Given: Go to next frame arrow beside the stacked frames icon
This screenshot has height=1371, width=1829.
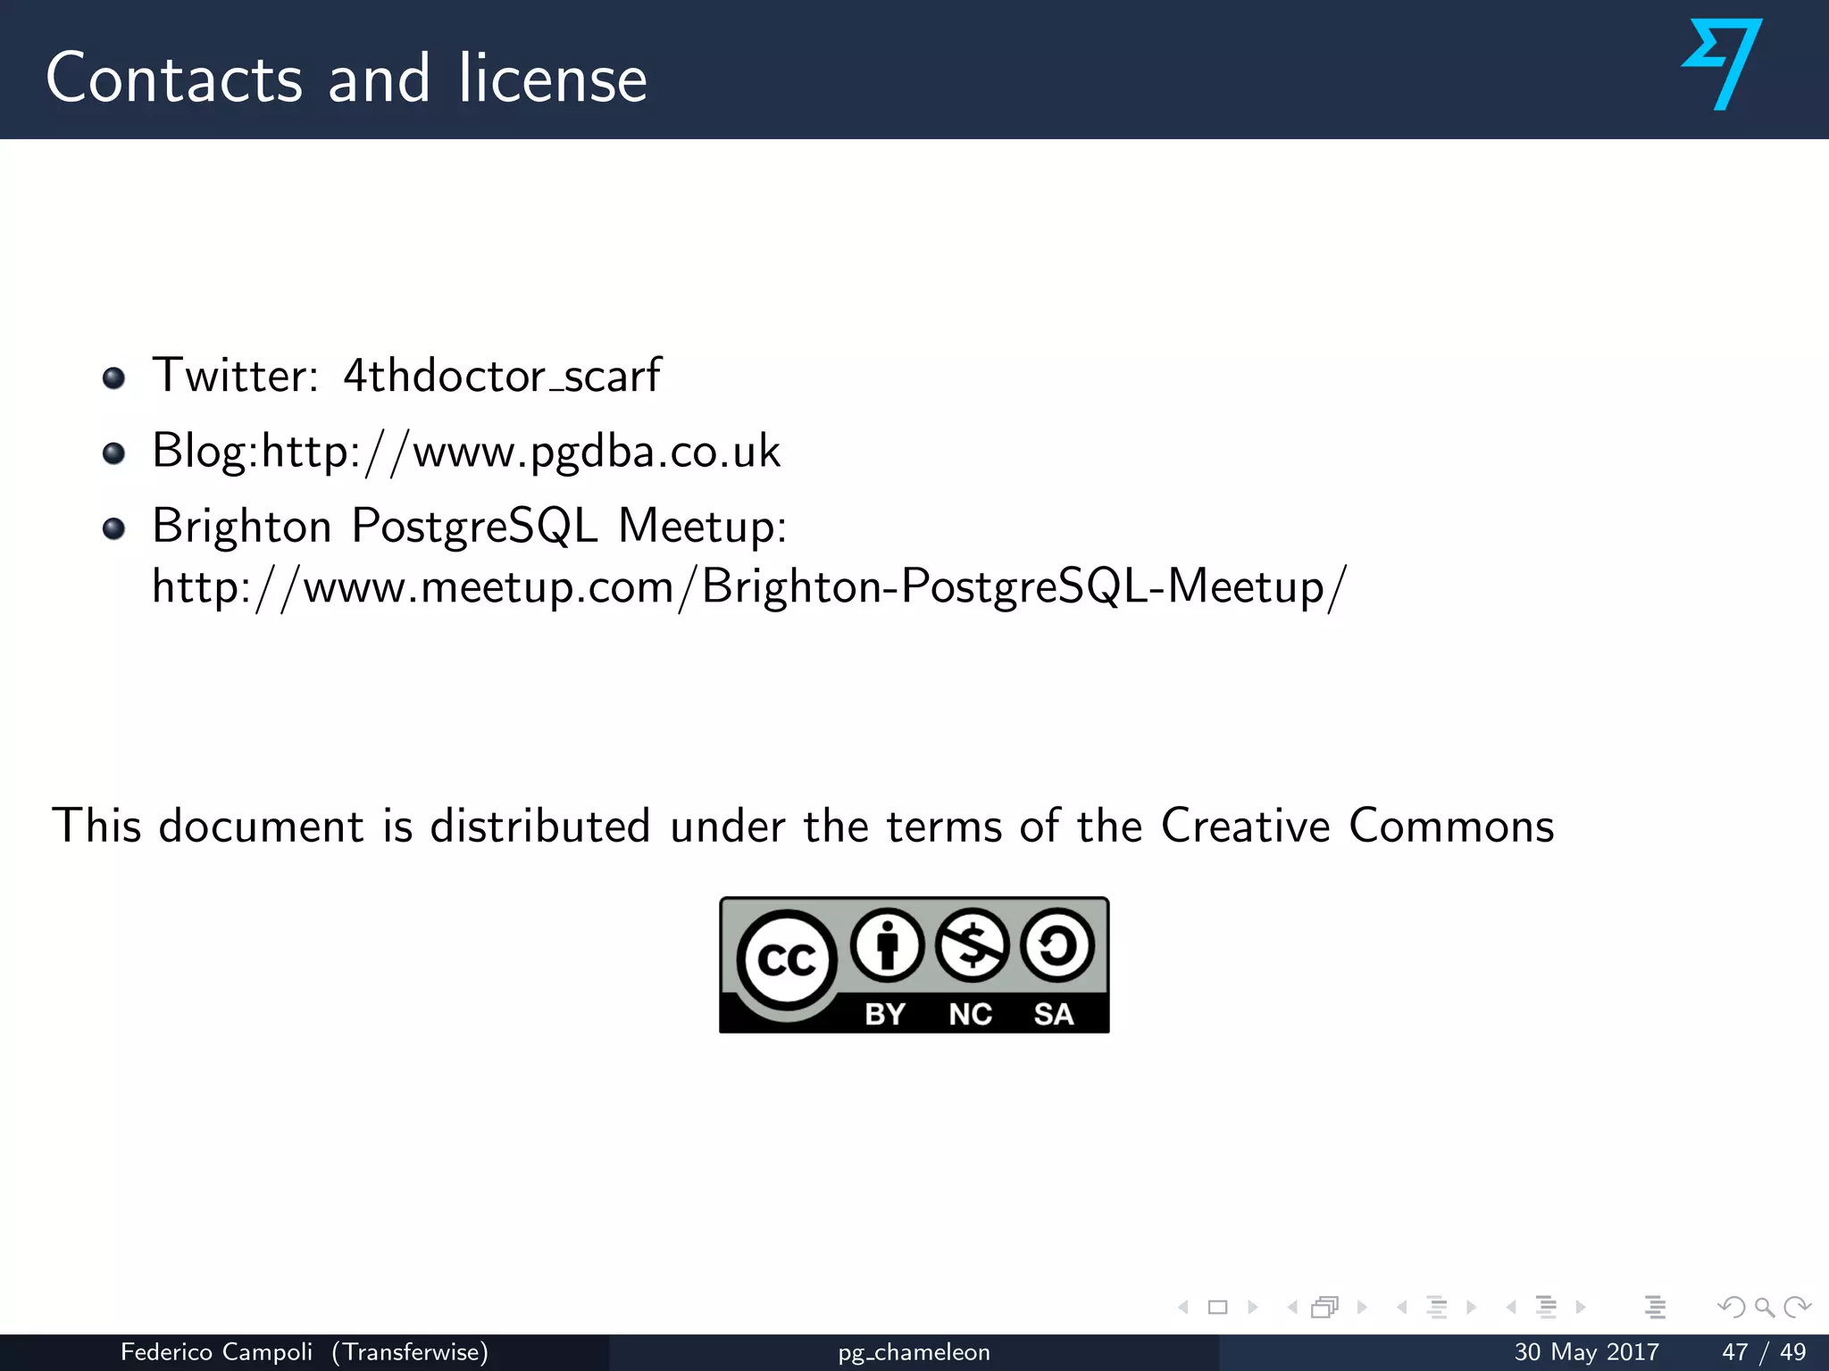Looking at the screenshot, I should coord(1362,1308).
